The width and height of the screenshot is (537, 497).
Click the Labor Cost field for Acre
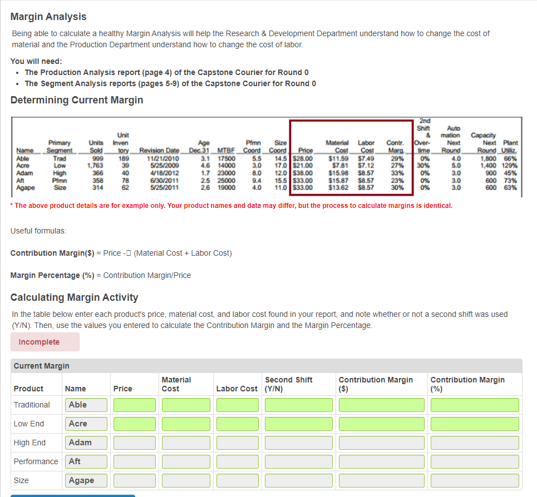tap(237, 424)
